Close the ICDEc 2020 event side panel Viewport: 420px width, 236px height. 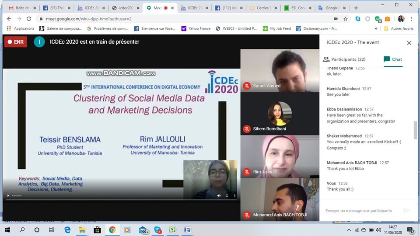point(409,43)
